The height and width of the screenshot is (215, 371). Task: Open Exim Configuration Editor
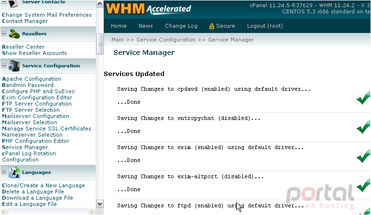37,97
